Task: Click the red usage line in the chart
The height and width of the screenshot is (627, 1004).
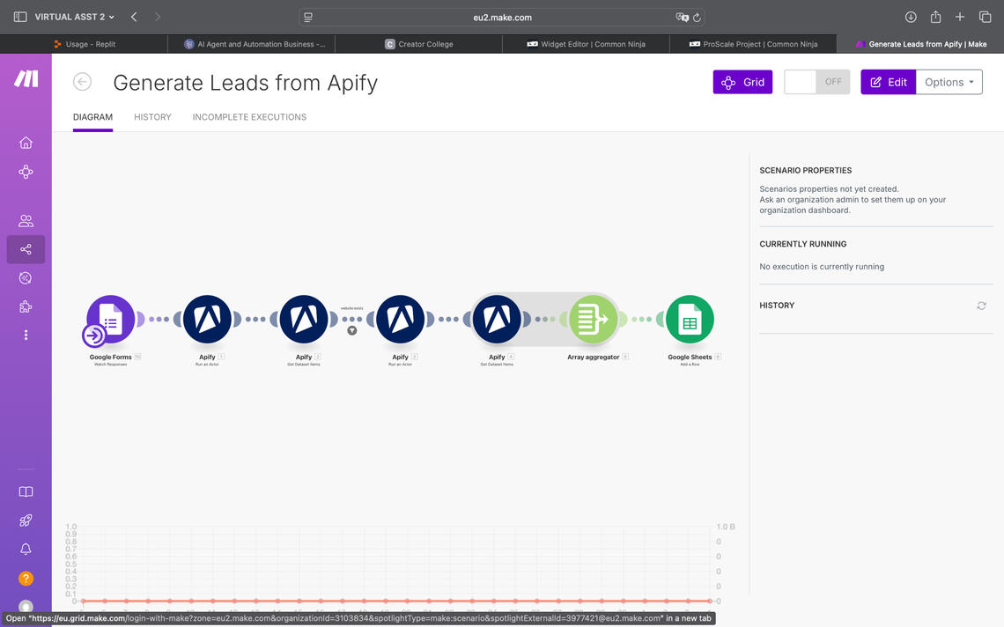Action: 397,601
